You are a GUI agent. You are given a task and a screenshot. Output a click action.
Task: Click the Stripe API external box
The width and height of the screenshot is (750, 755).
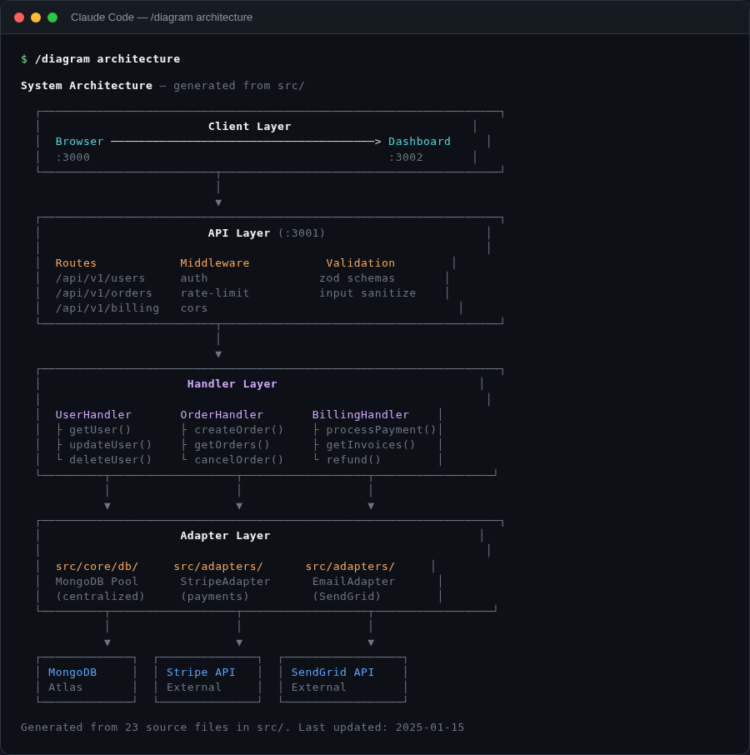pyautogui.click(x=207, y=679)
